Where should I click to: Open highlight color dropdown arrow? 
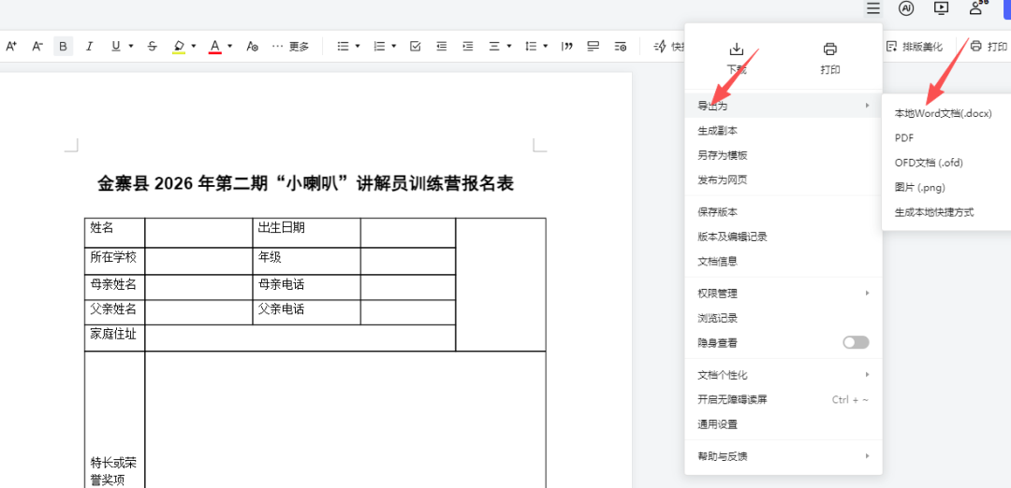point(194,47)
